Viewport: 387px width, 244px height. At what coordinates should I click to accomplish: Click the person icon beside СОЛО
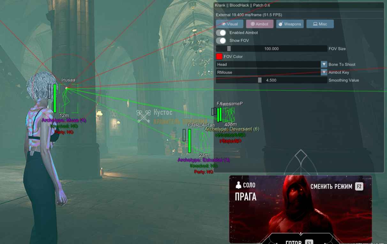(x=239, y=185)
